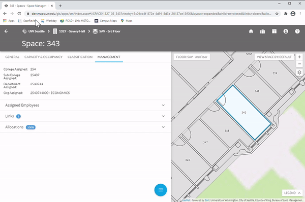Open the Help question mark icon
The height and width of the screenshot is (202, 305).
297,31
